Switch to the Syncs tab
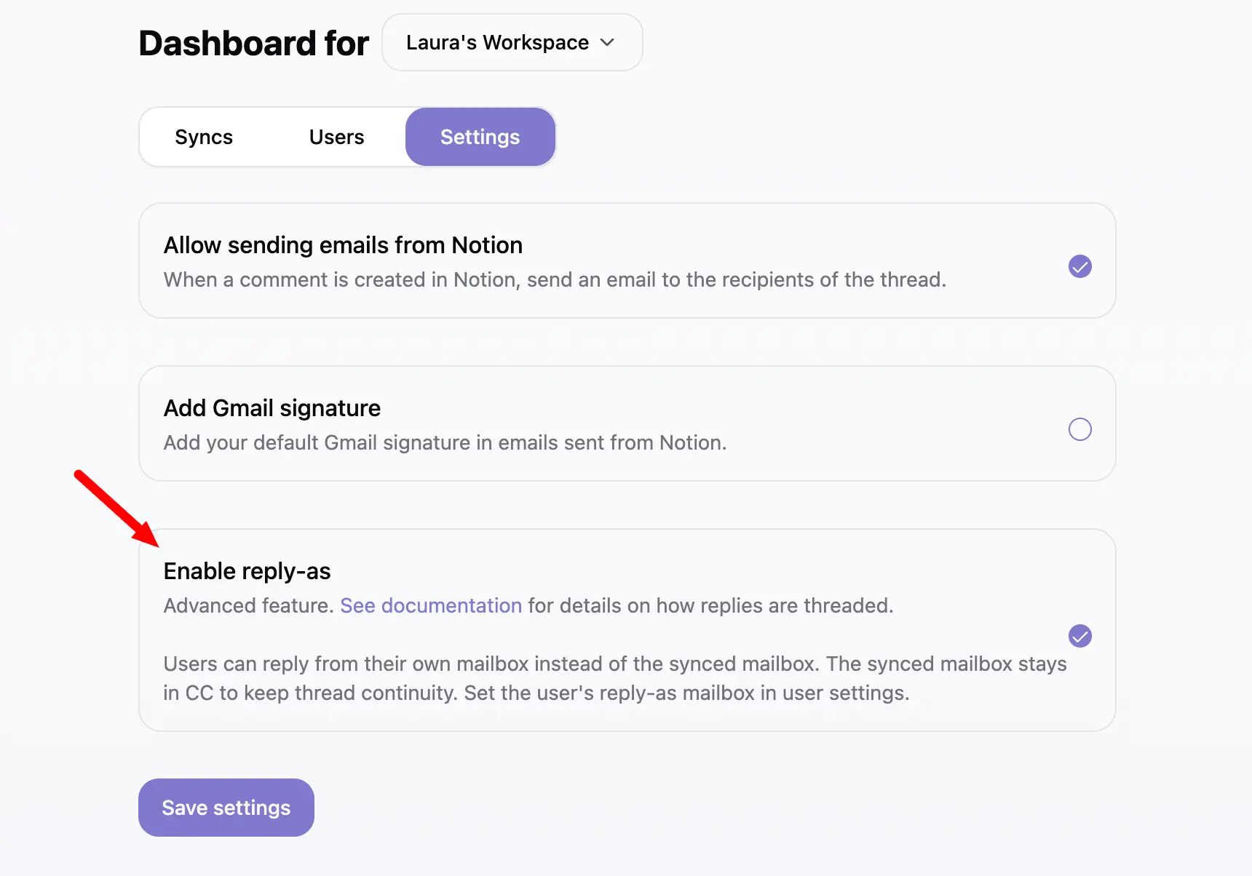 (204, 137)
